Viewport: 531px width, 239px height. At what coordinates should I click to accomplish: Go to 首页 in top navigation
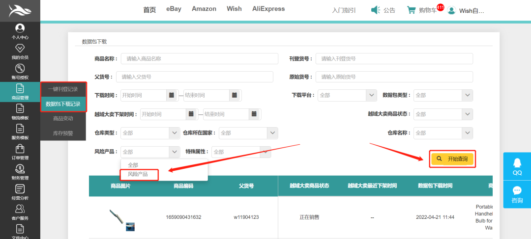pos(149,9)
